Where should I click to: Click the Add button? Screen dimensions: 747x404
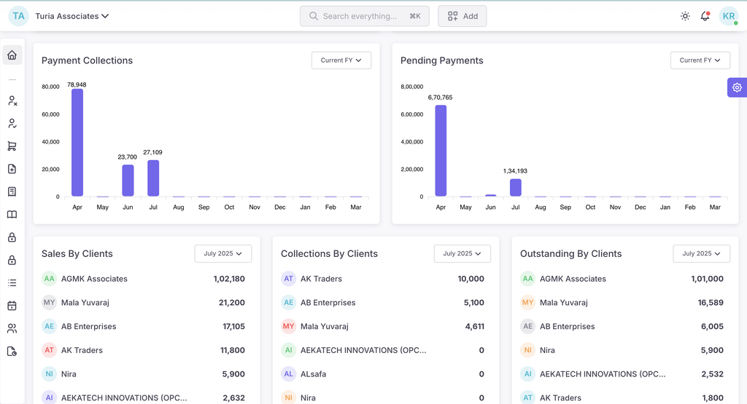click(462, 16)
